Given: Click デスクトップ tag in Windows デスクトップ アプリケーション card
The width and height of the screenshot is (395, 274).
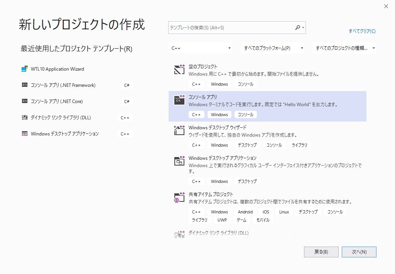Looking at the screenshot, I should 247,181.
